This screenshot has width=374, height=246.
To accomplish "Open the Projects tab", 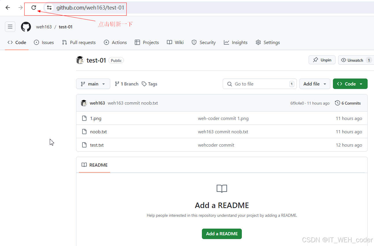I will pos(147,42).
